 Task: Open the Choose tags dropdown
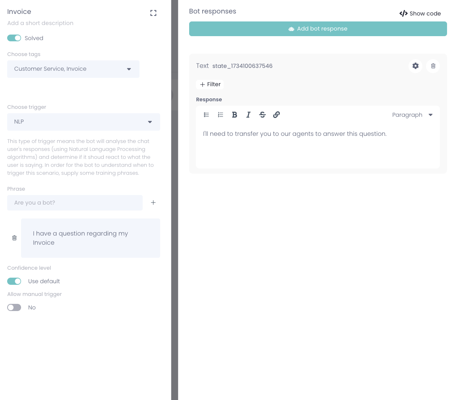(x=73, y=69)
